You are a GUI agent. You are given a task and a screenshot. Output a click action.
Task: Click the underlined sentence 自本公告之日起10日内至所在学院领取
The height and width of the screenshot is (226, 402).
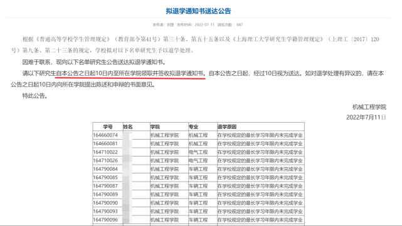(130, 73)
